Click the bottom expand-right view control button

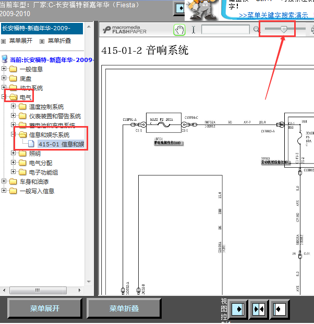pos(238,309)
